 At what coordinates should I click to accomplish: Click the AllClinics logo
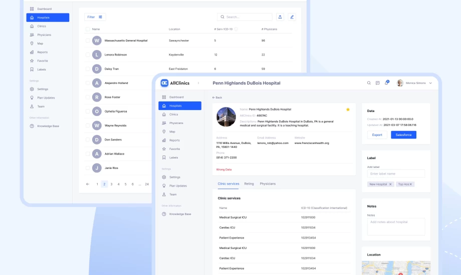(x=175, y=83)
